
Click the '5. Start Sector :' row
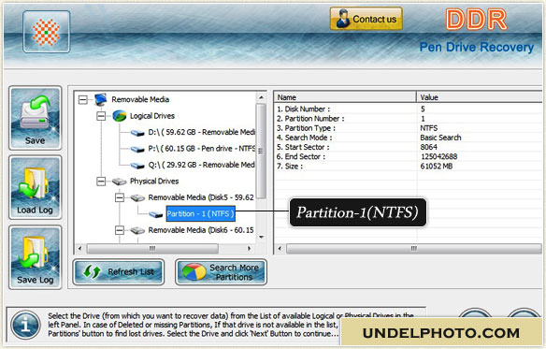[409, 147]
